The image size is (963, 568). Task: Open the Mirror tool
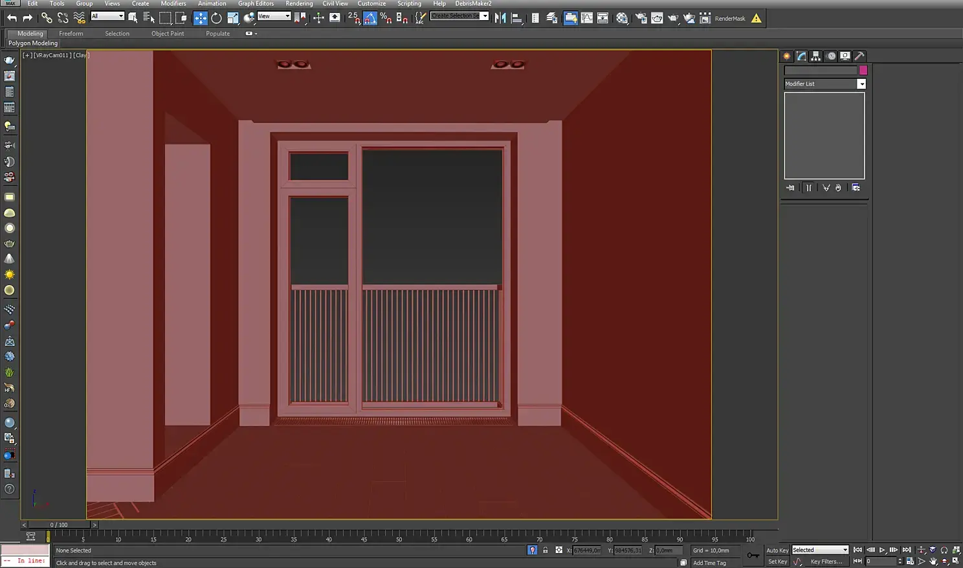pos(500,18)
